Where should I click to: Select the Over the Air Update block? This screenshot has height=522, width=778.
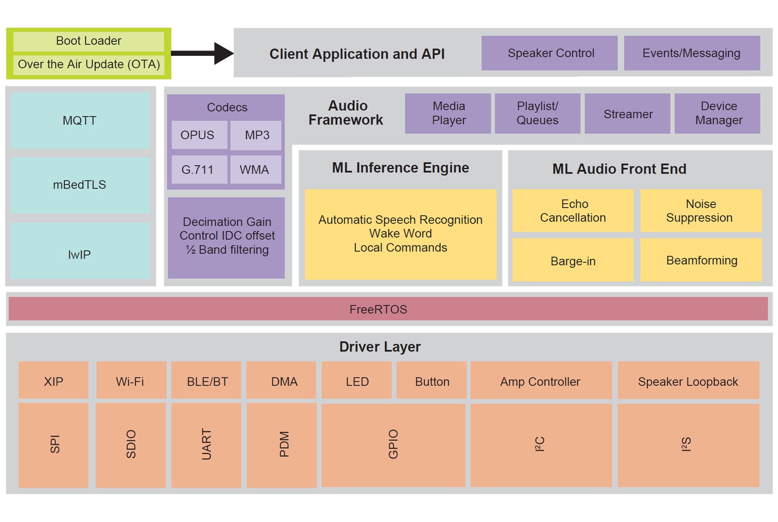88,65
